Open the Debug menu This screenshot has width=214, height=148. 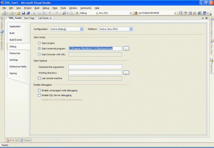click(x=46, y=8)
